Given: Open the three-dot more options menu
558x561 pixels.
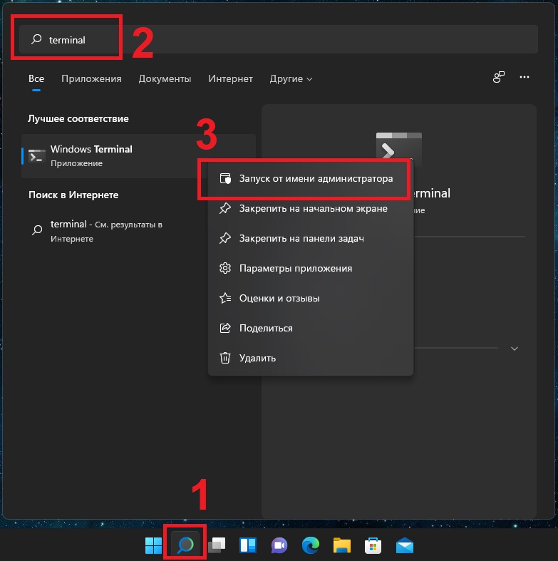Looking at the screenshot, I should pos(525,77).
